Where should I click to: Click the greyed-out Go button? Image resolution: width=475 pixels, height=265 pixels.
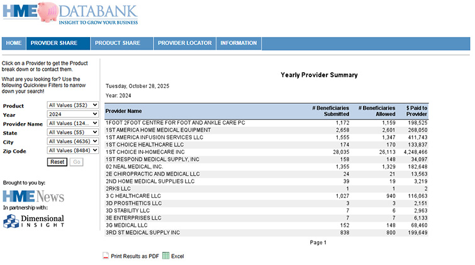(x=76, y=162)
